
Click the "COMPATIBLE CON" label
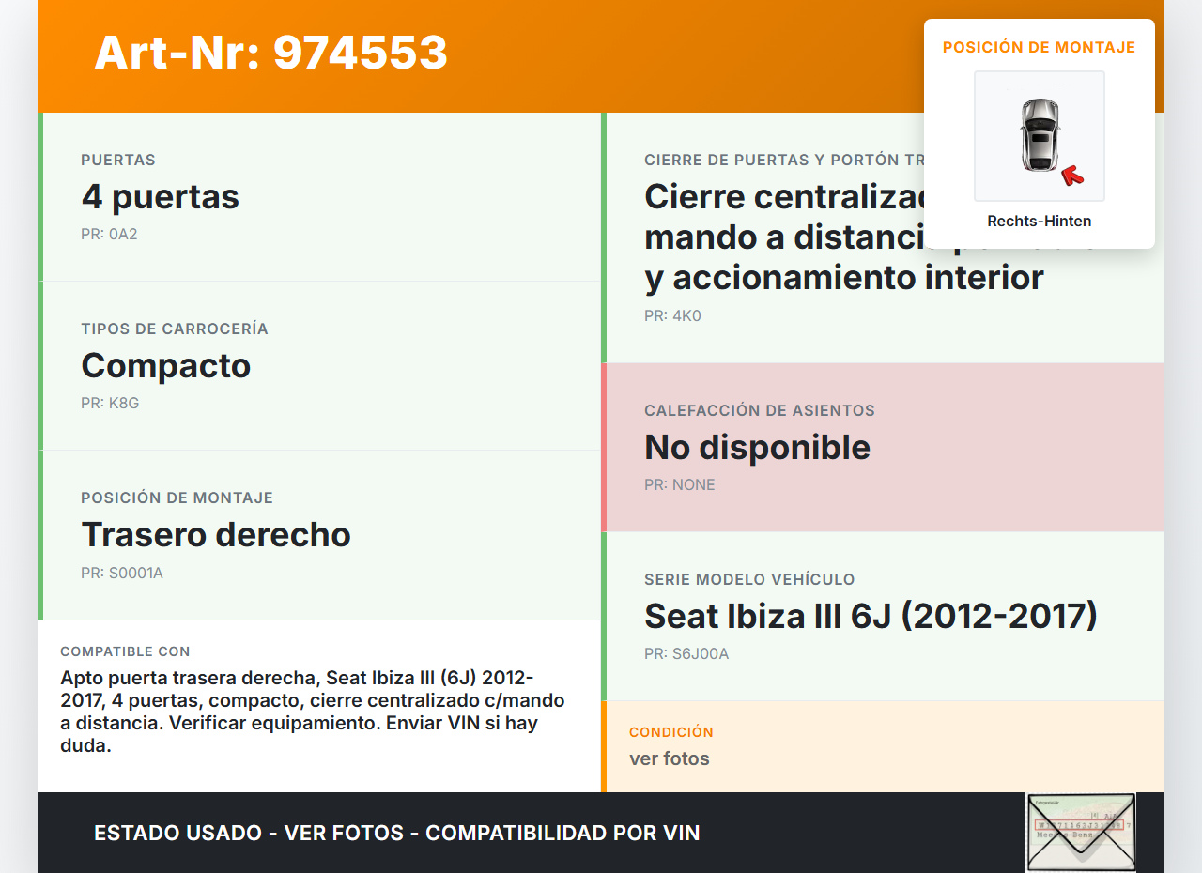(x=125, y=651)
